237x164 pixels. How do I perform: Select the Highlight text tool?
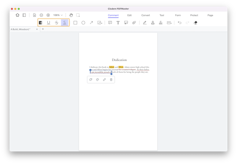click(41, 23)
